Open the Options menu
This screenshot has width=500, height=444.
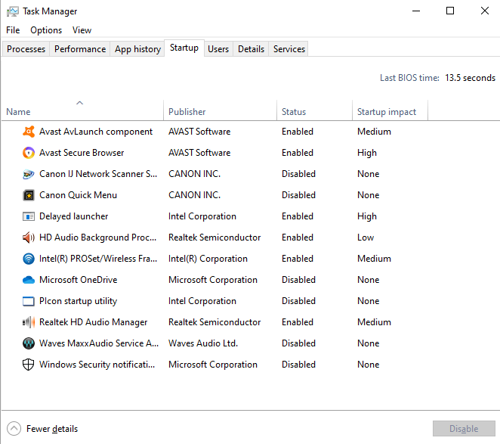click(x=46, y=30)
